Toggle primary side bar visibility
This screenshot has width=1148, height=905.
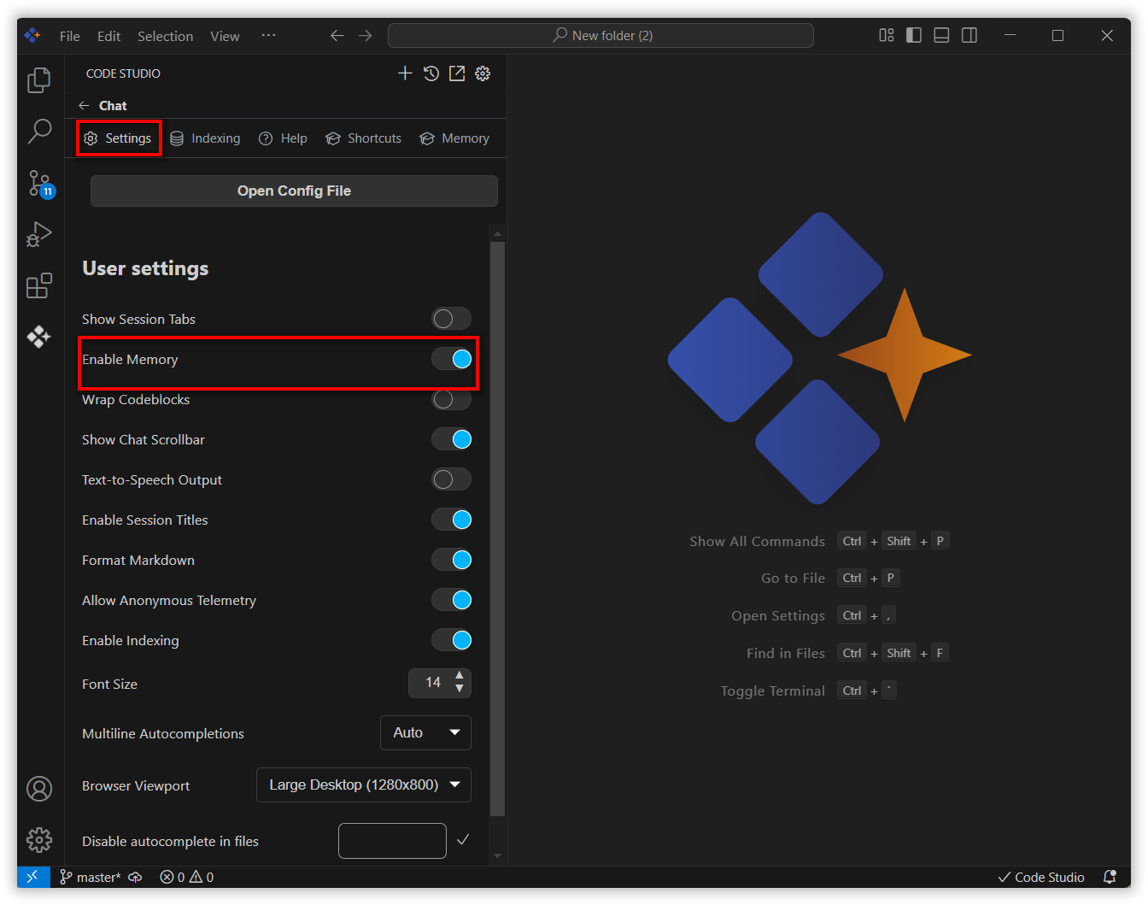pos(914,35)
